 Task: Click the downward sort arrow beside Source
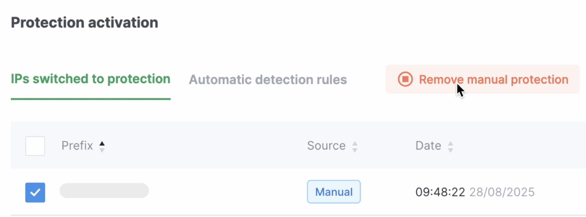click(x=355, y=149)
